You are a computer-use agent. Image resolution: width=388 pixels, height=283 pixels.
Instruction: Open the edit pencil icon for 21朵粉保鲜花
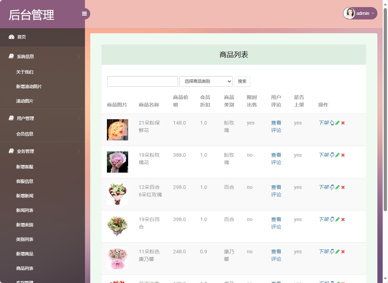337,123
